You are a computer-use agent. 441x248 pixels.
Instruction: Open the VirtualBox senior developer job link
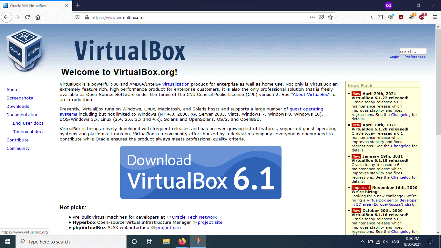point(392,200)
